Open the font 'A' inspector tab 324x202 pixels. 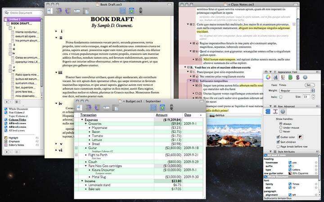(275, 77)
